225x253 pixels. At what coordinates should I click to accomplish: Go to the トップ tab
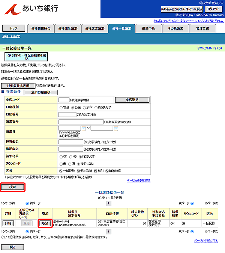tap(13, 28)
